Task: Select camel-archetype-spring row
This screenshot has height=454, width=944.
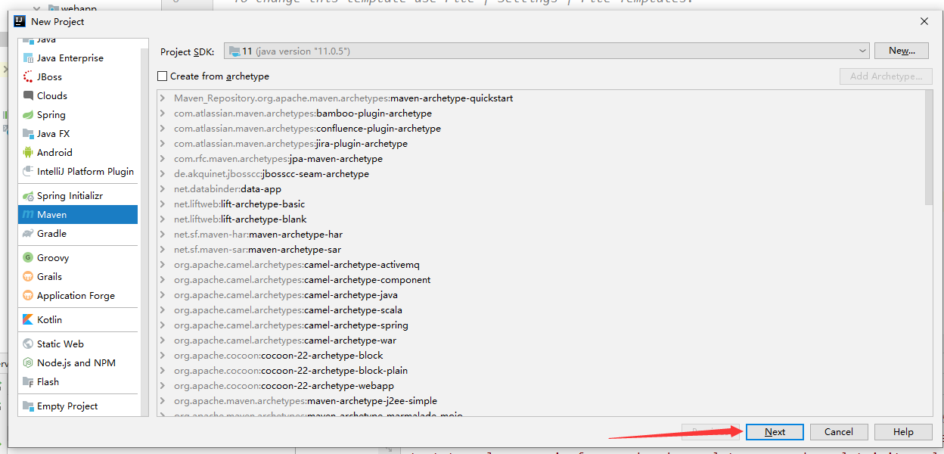Action: [541, 325]
